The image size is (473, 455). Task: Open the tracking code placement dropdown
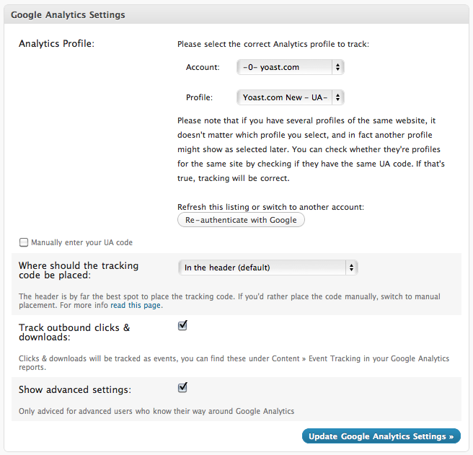[x=268, y=268]
